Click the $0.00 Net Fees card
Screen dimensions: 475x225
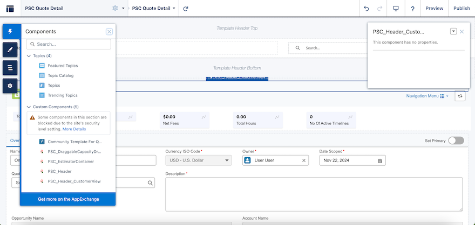(x=185, y=120)
